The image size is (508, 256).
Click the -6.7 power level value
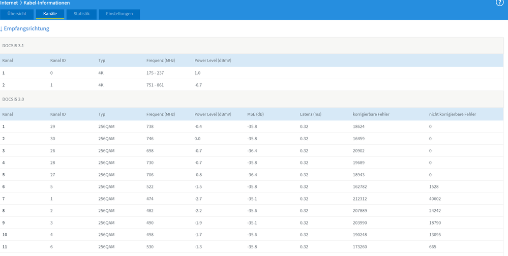198,85
